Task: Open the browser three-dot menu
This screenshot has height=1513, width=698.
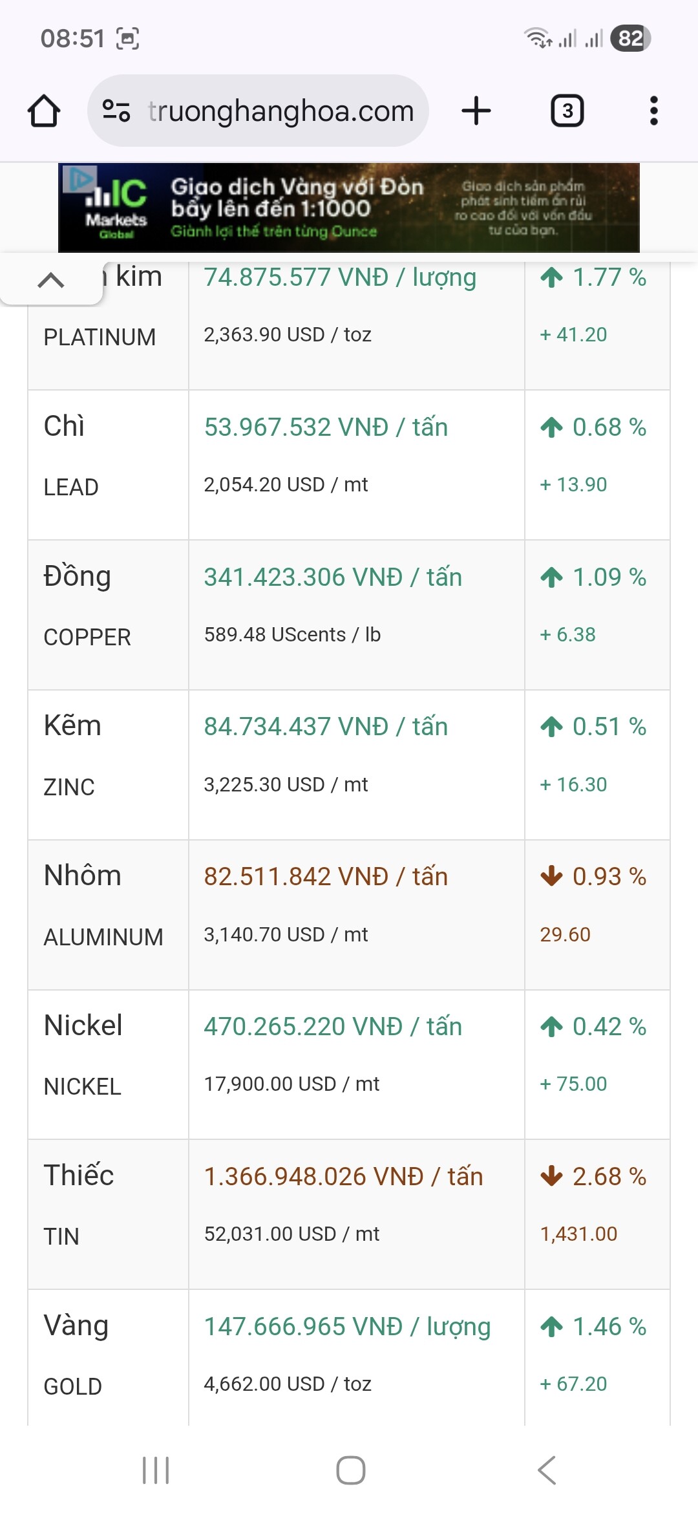Action: click(x=653, y=111)
